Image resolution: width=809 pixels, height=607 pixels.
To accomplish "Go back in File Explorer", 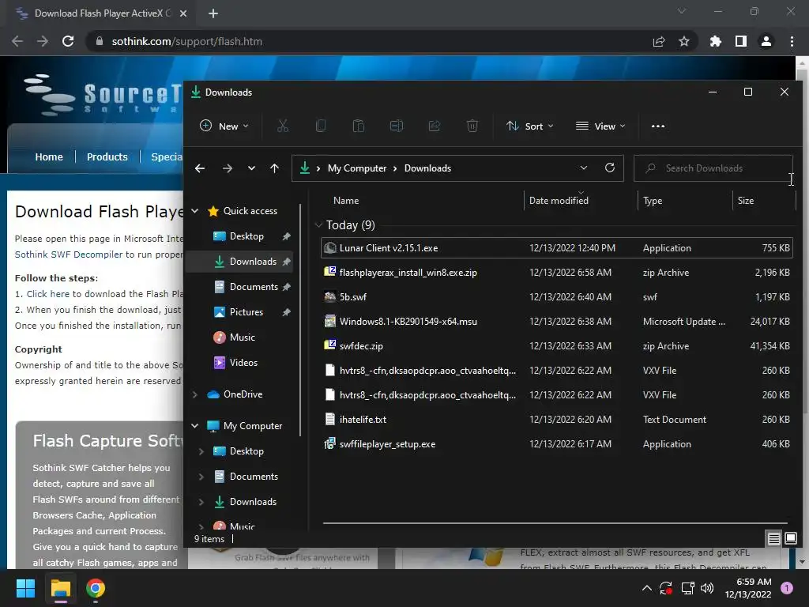I will (x=200, y=168).
